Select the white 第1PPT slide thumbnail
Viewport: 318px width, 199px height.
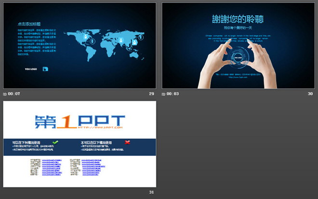point(79,144)
